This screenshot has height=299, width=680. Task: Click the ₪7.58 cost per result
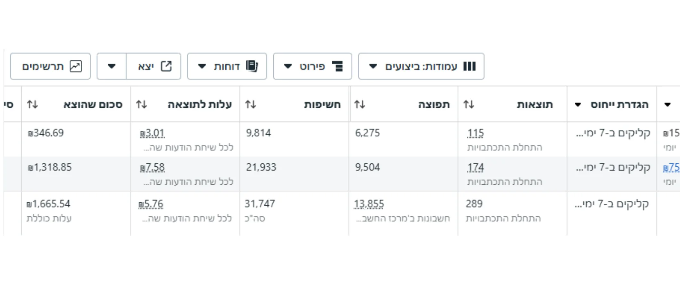[152, 168]
